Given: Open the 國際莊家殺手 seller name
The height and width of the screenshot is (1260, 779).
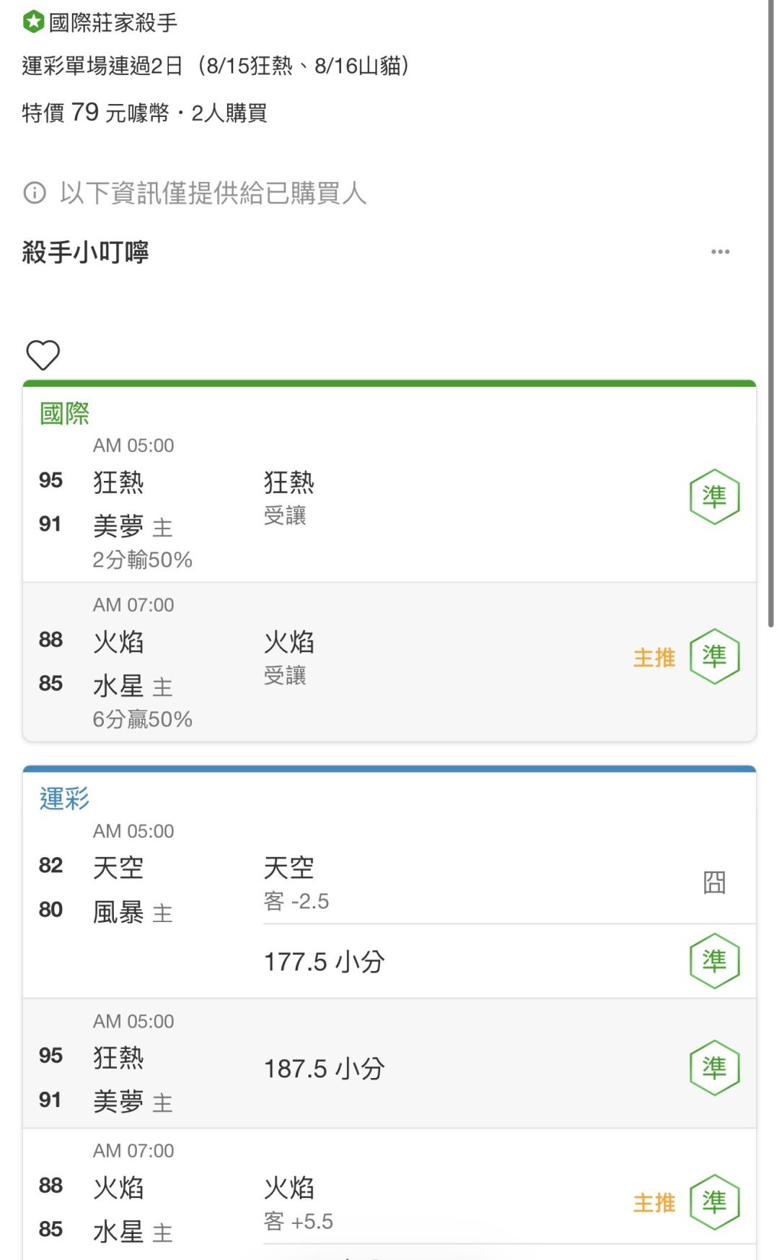Looking at the screenshot, I should tap(113, 23).
